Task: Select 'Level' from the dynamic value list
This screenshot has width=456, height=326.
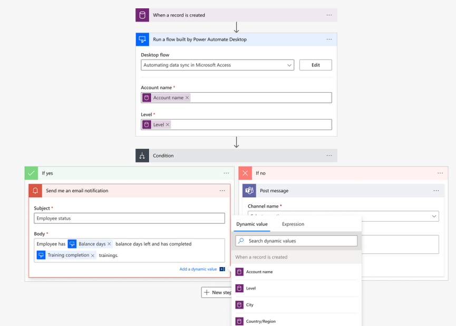Action: pos(297,288)
